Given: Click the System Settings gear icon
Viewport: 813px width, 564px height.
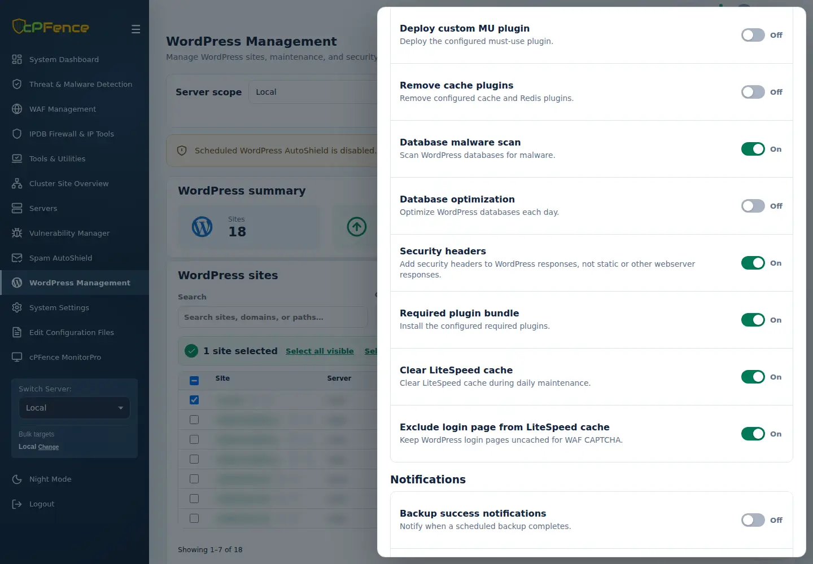Looking at the screenshot, I should click(17, 307).
